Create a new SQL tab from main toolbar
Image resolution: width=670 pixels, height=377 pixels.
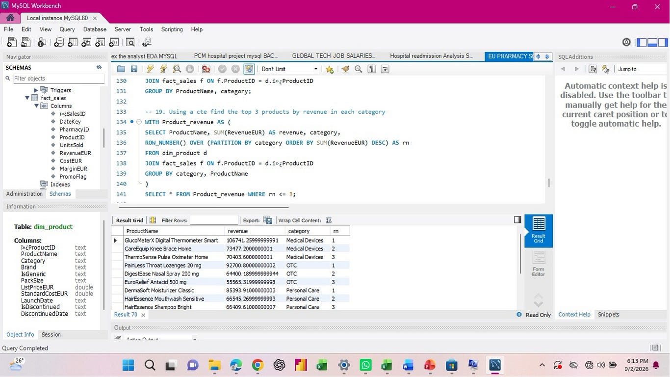point(12,43)
